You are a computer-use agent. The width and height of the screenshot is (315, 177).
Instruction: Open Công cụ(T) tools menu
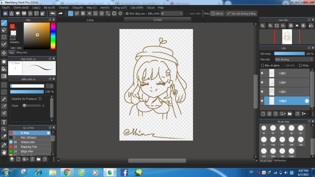[x=120, y=7]
